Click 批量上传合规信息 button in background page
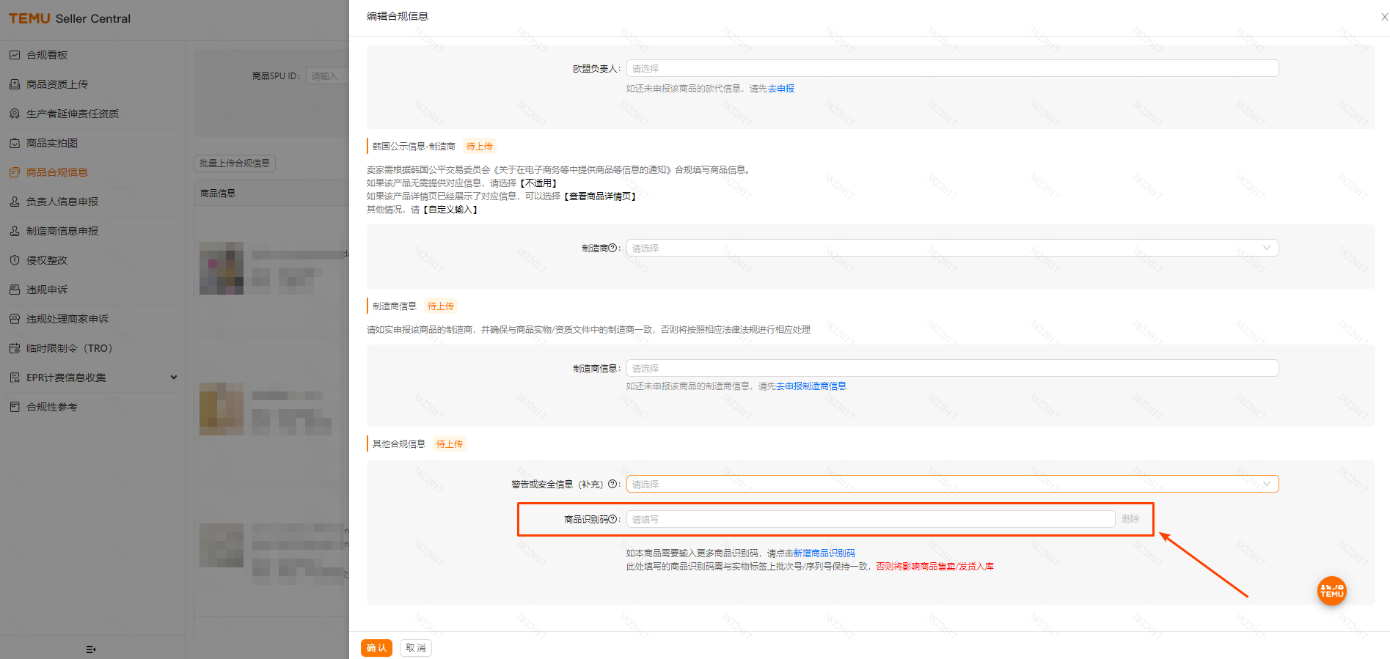This screenshot has width=1390, height=659. coord(235,163)
